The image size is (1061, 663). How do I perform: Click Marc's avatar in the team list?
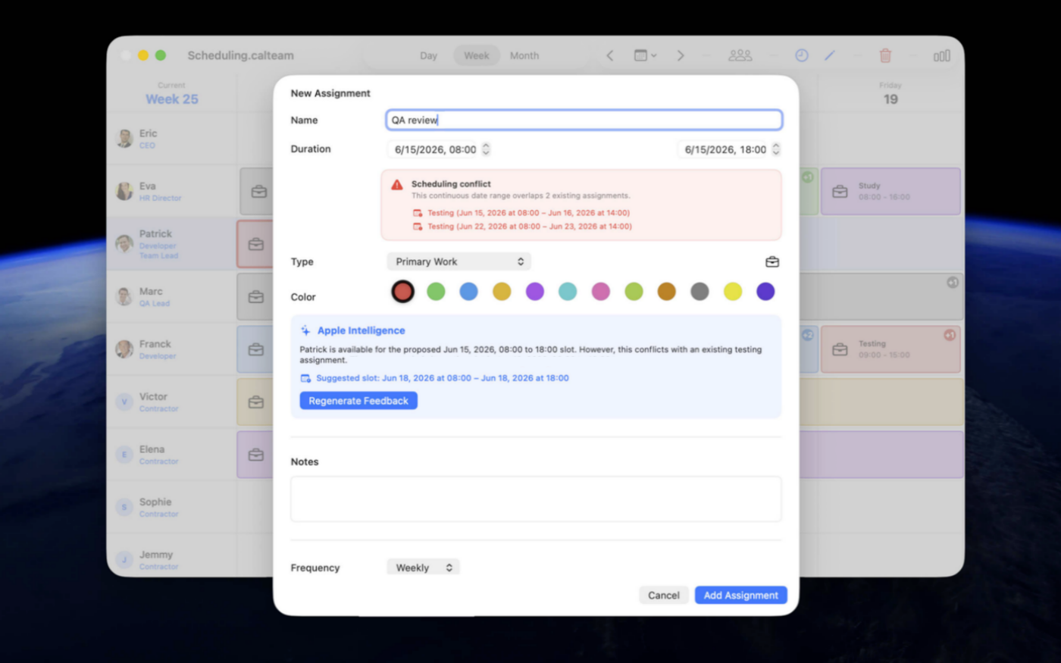(x=124, y=296)
